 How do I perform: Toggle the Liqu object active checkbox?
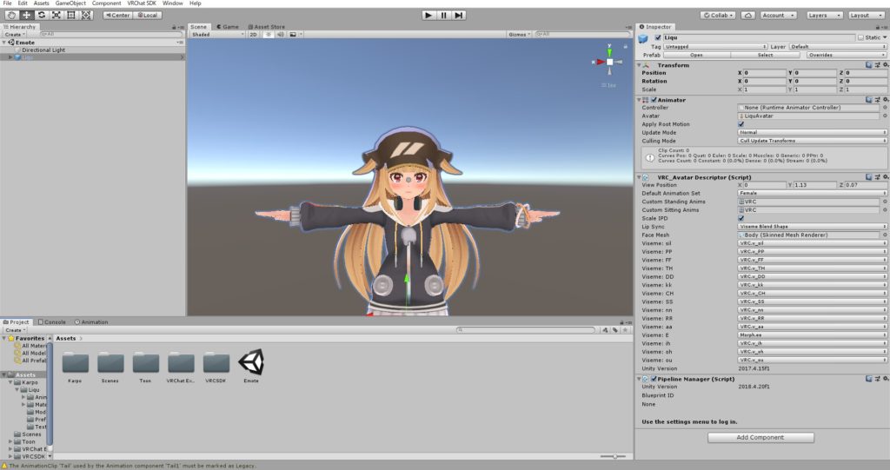(657, 37)
